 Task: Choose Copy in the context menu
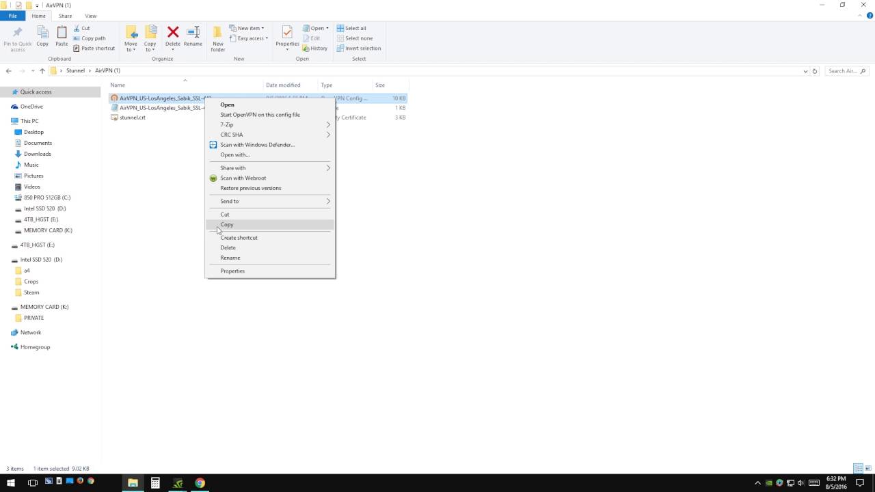[x=270, y=225]
